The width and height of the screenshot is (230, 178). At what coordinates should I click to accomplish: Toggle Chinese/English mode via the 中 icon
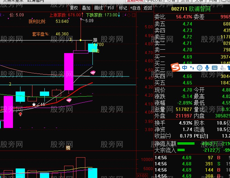tap(185, 68)
